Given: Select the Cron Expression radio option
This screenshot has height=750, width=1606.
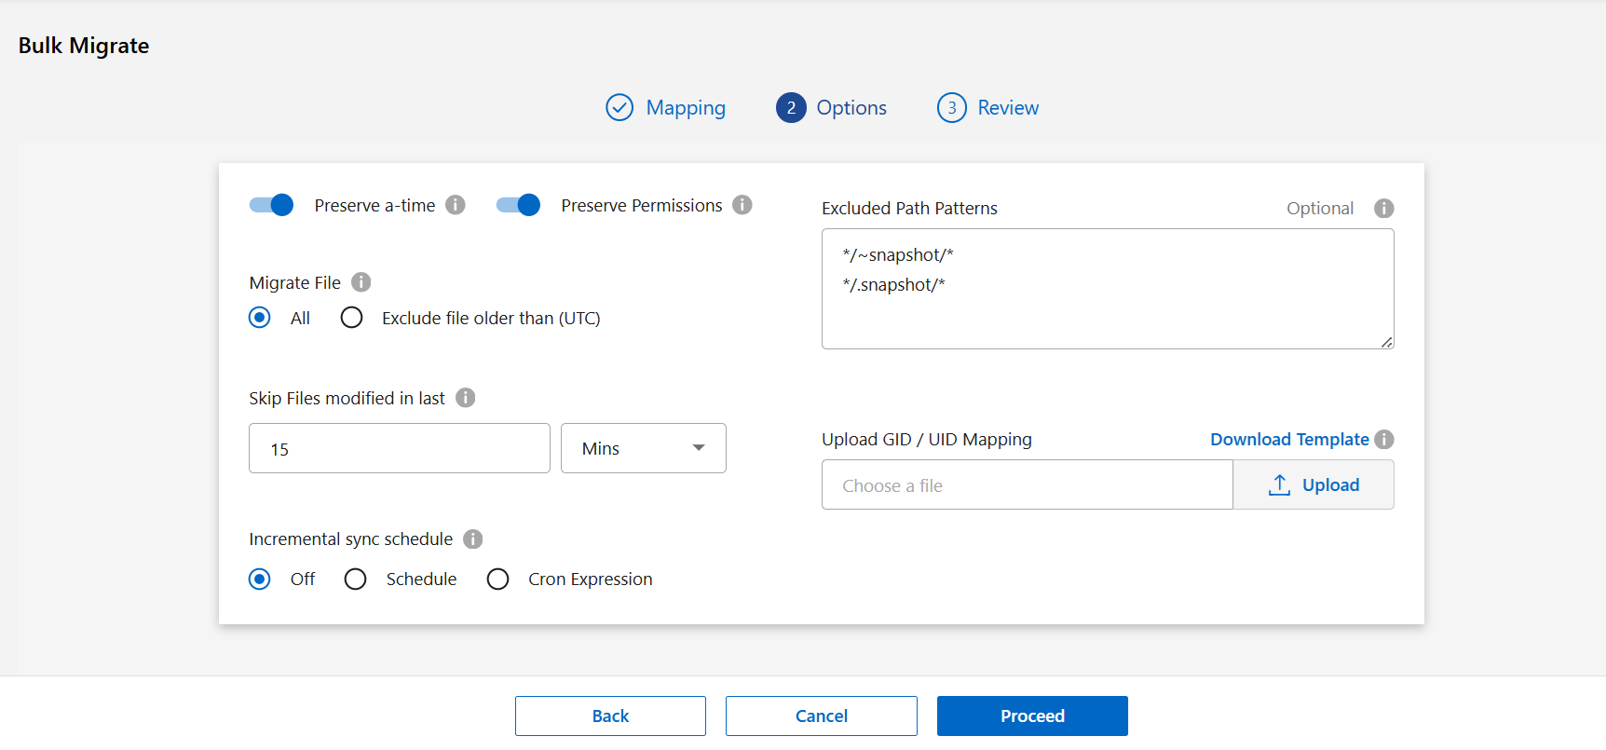Looking at the screenshot, I should click(498, 580).
